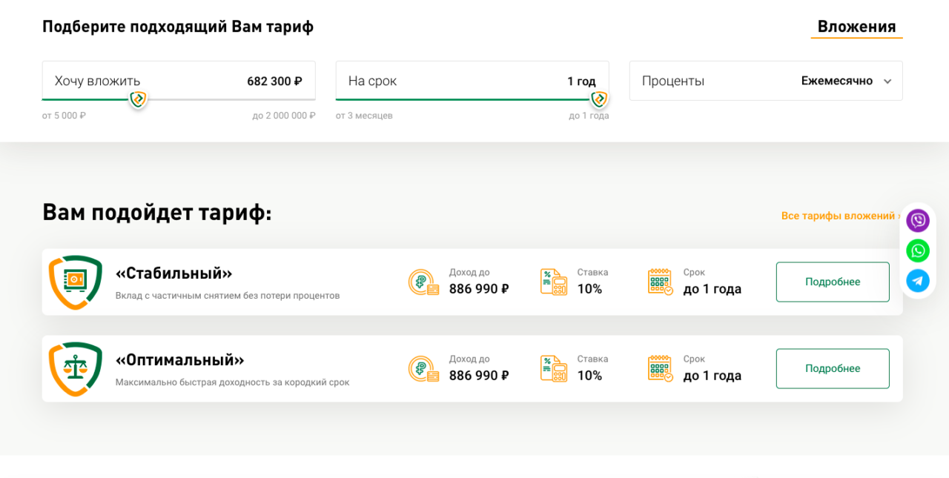Viewport: 949px width, 478px height.
Task: Click the coin income icon in «Стабильный» row
Action: tap(423, 282)
